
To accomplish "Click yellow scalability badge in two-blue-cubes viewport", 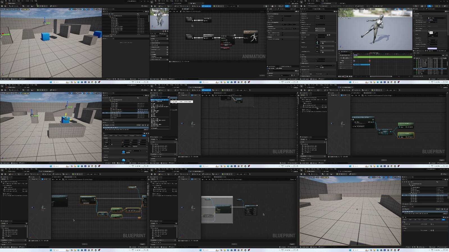I will [25, 9].
